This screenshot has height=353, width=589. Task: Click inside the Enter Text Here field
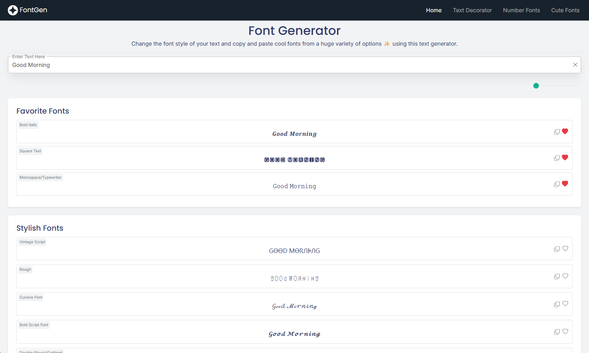click(x=278, y=65)
